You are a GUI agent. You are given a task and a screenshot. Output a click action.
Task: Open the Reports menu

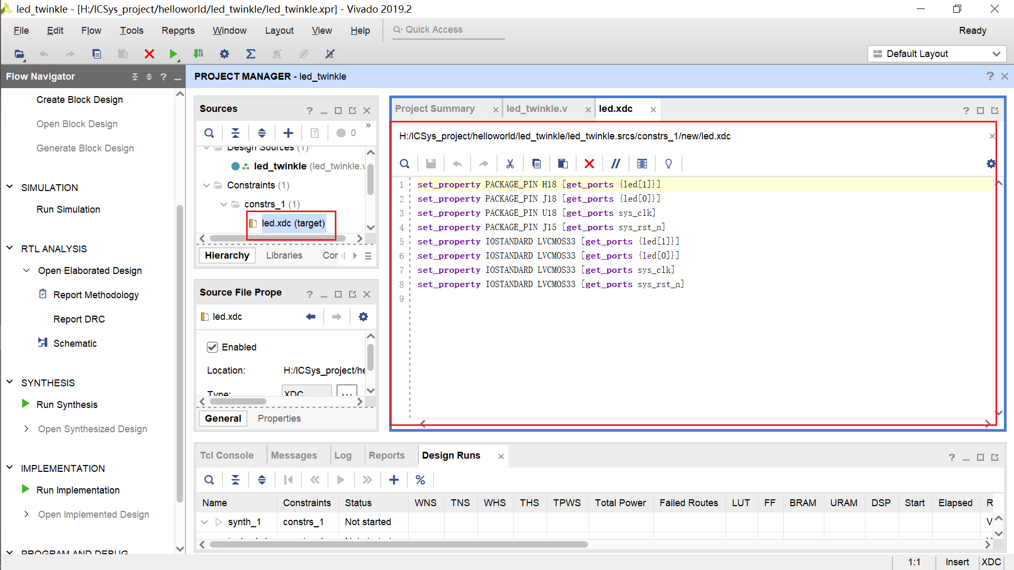click(178, 31)
